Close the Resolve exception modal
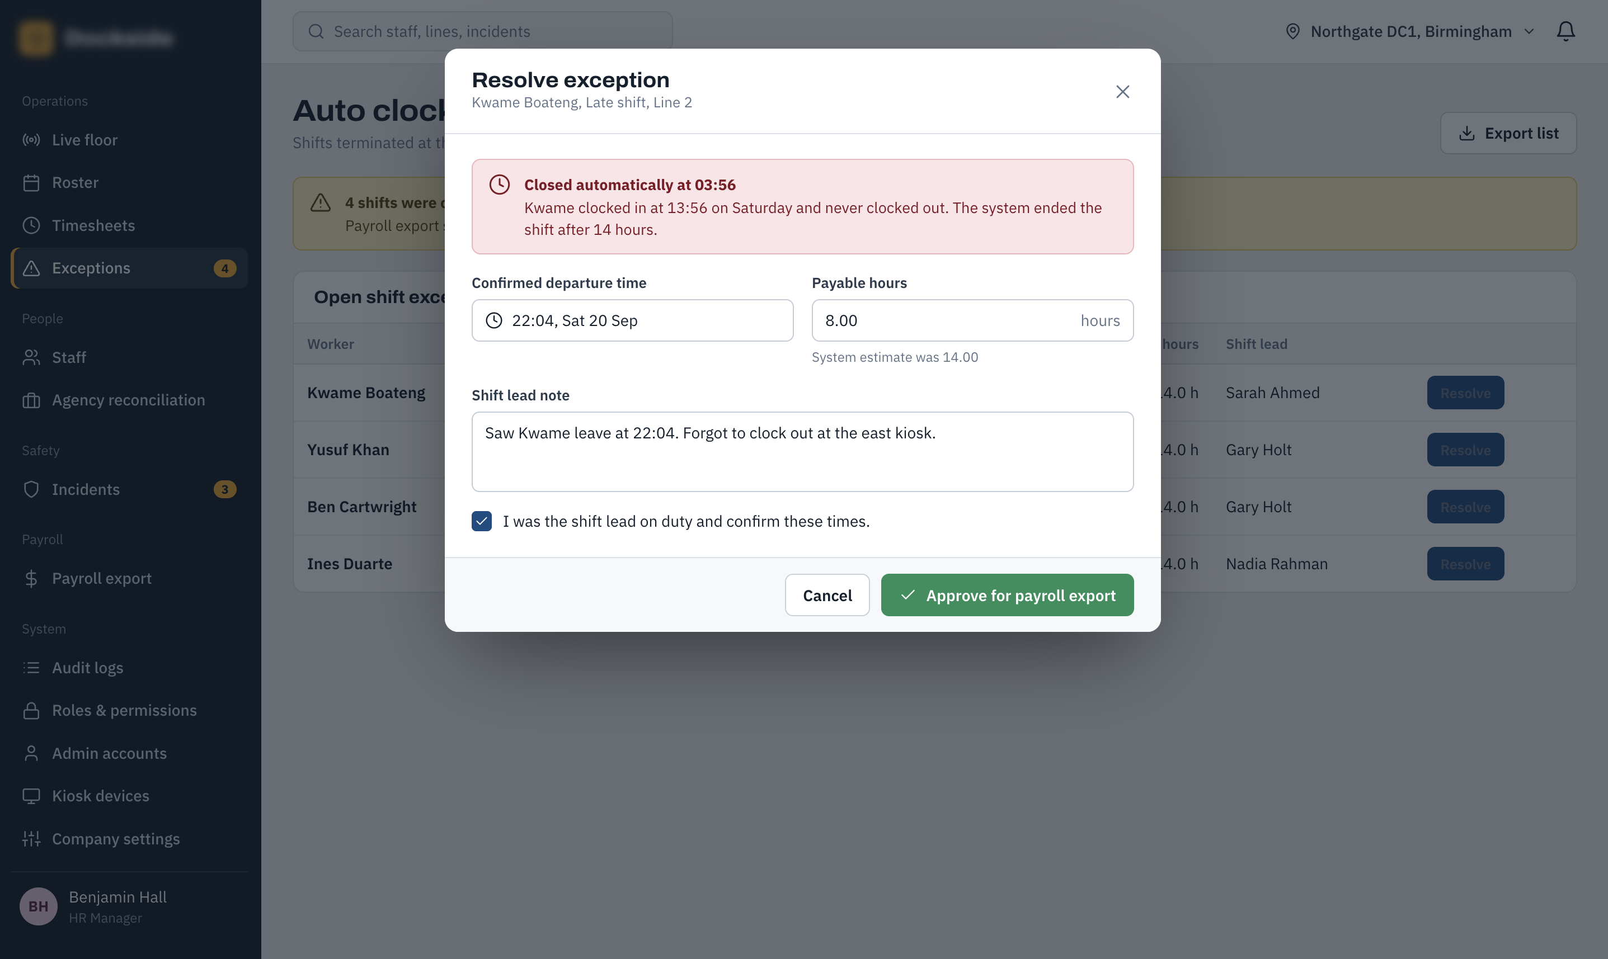 (x=1122, y=92)
